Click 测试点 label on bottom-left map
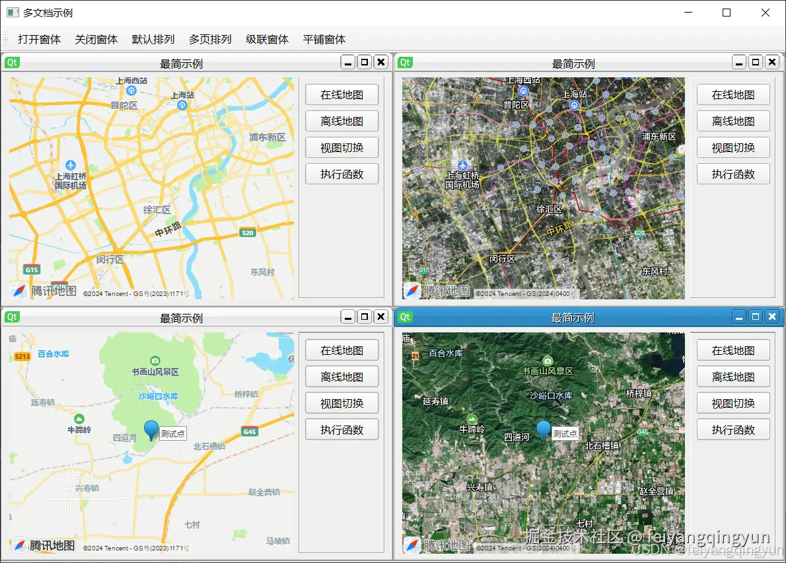The height and width of the screenshot is (563, 786). [173, 433]
